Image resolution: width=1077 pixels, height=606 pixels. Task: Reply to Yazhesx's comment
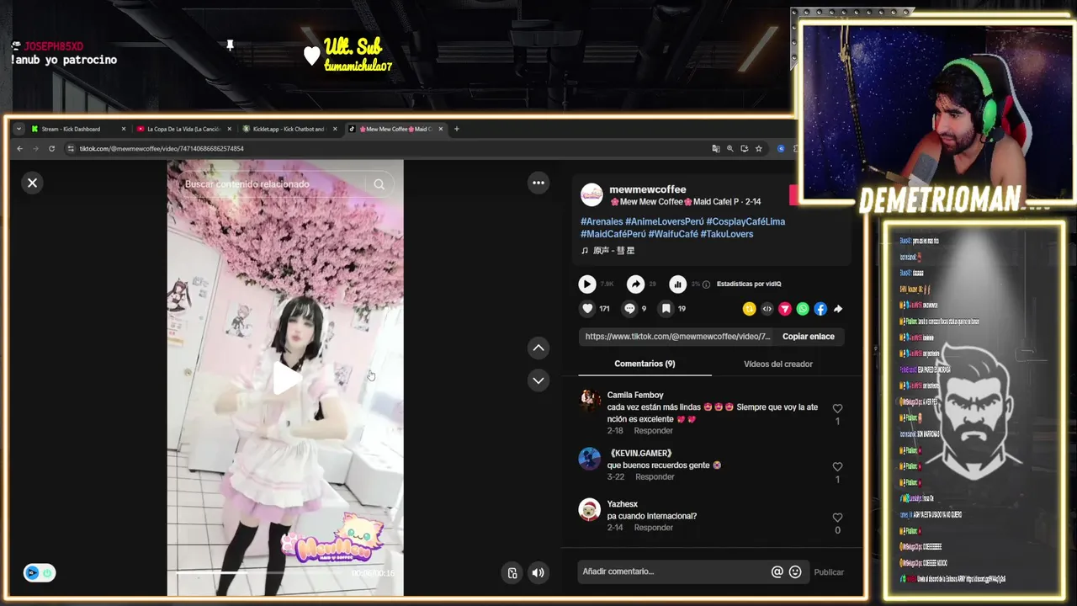click(654, 528)
